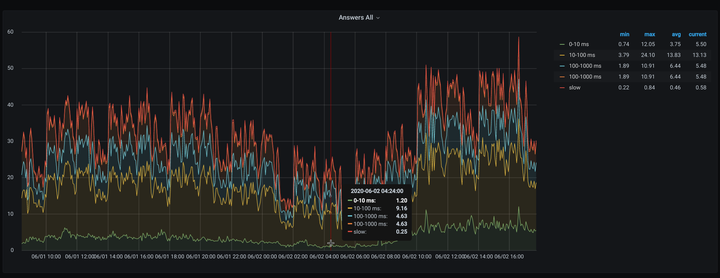This screenshot has height=278, width=720.
Task: Click the 06/02 00:00 x-axis label
Action: pyautogui.click(x=262, y=257)
